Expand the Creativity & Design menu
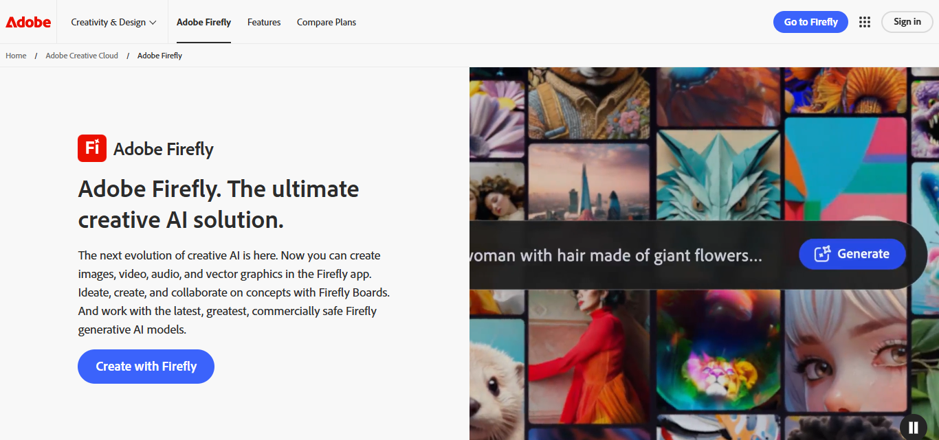 [114, 22]
